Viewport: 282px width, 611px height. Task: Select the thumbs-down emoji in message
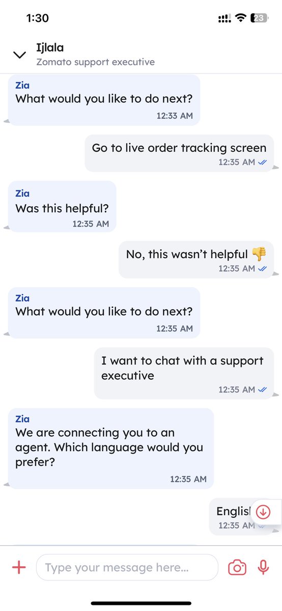[259, 253]
